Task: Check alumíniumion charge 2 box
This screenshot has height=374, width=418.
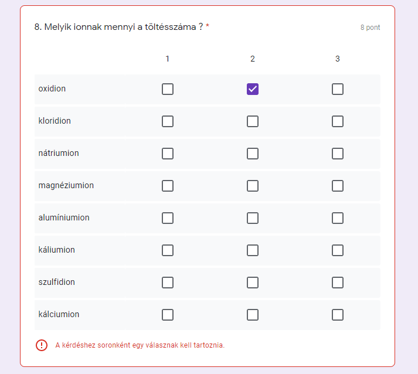Action: [x=253, y=218]
